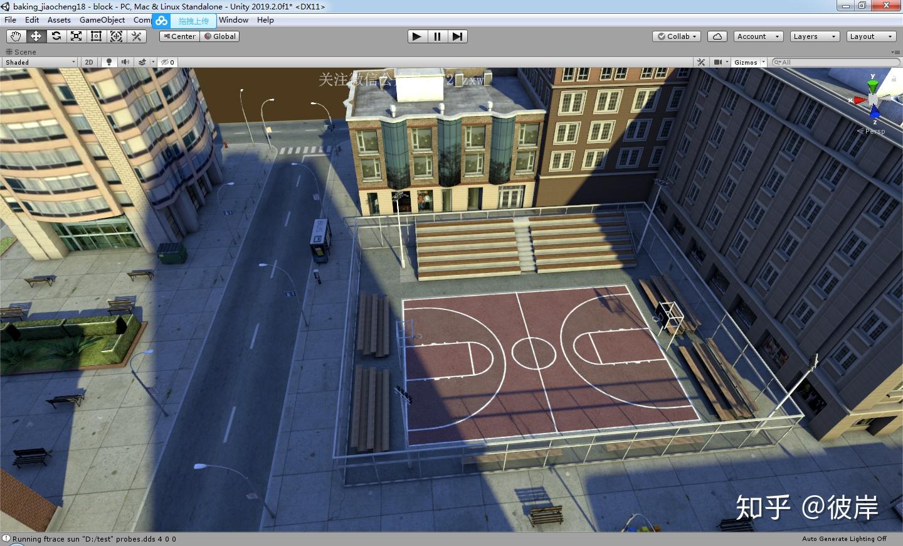Select the Rect transform tool

(97, 36)
